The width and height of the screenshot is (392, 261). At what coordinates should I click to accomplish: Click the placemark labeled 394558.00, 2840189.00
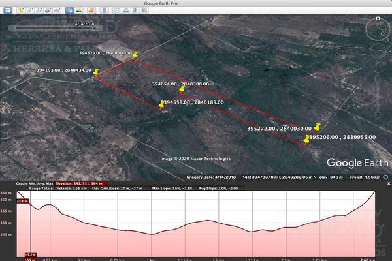pyautogui.click(x=162, y=104)
